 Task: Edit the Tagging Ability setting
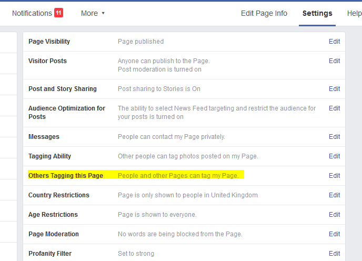(x=334, y=156)
